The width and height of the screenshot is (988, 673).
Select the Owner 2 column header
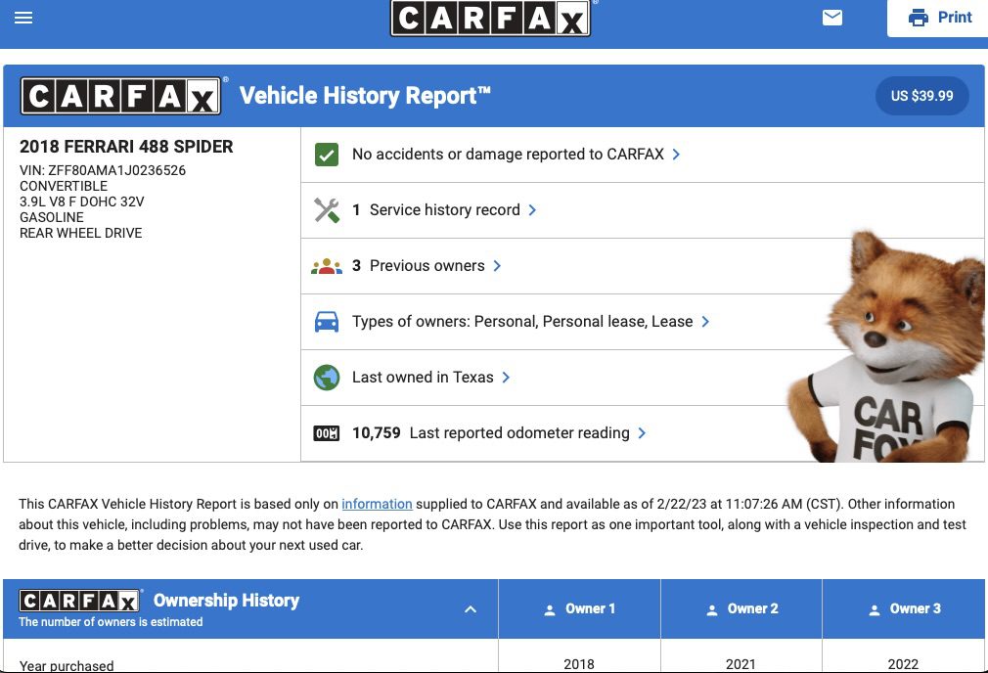point(741,608)
